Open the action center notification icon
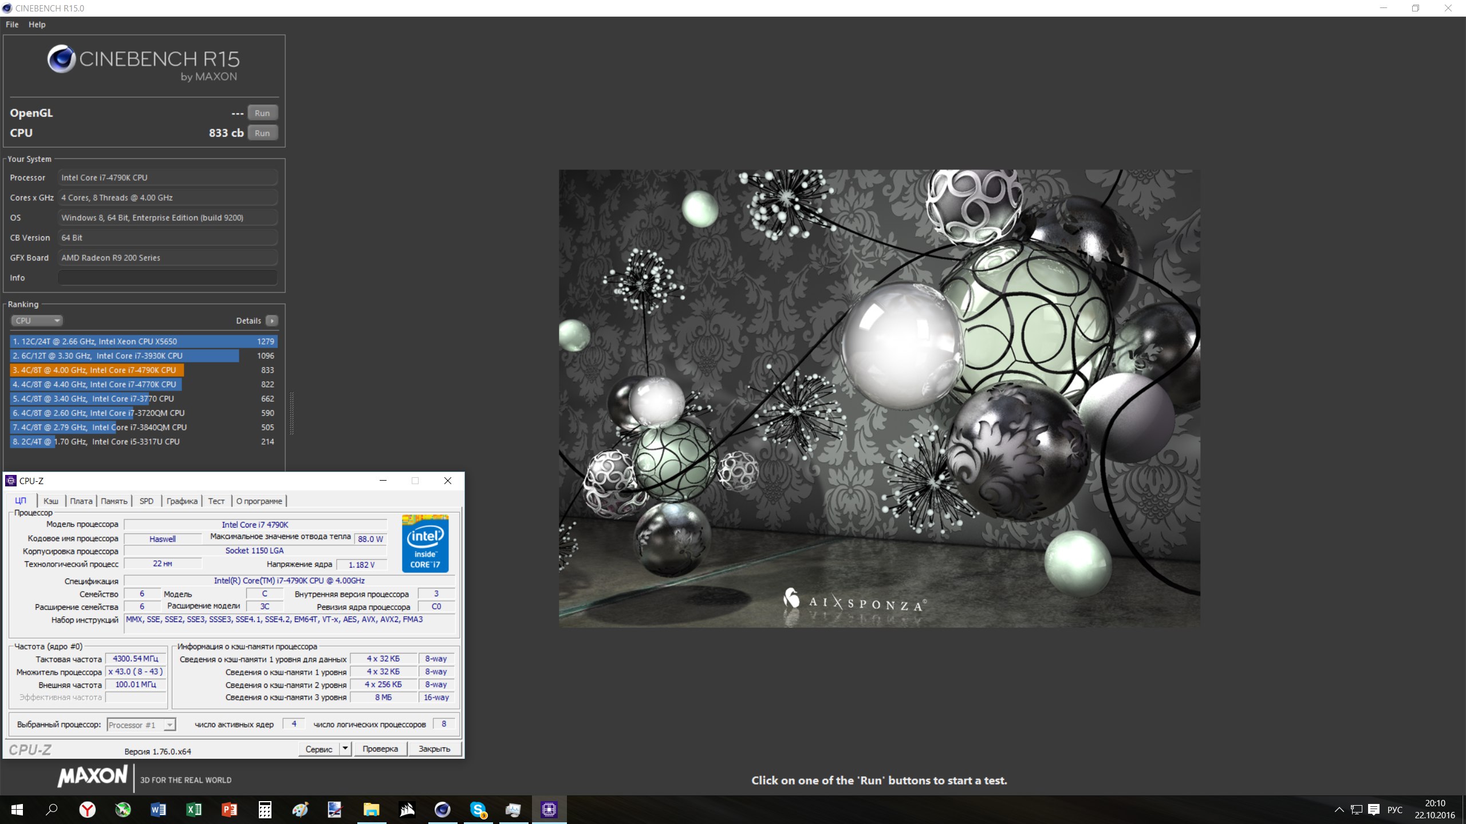 [x=1373, y=809]
